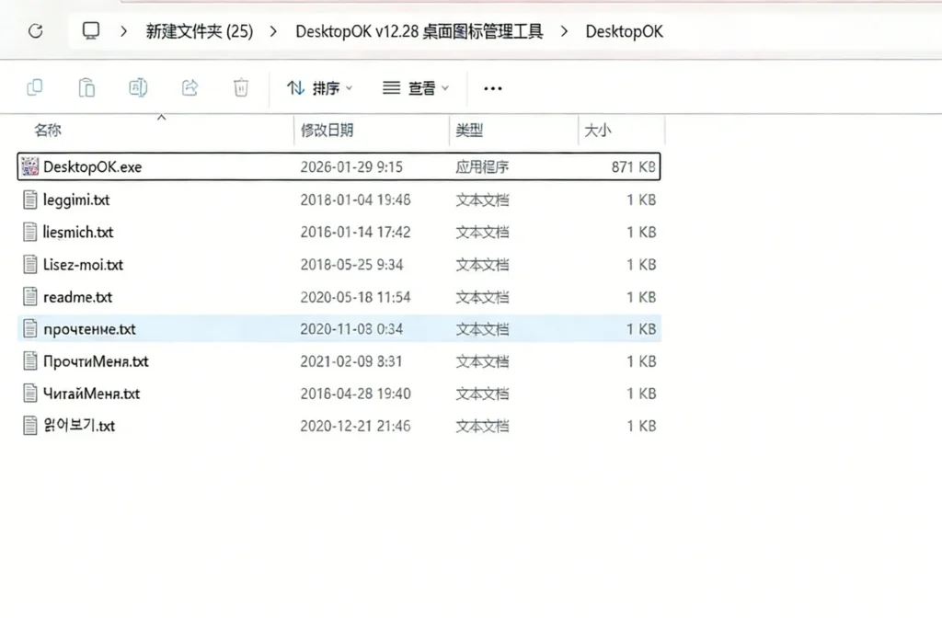Click the computer icon in the breadcrumb bar
942x628 pixels.
(90, 30)
